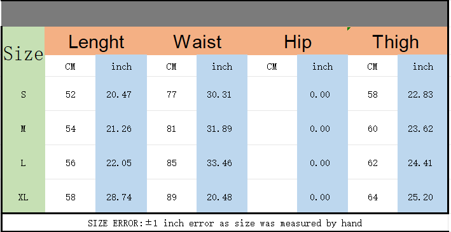Click the XL size row label
This screenshot has height=232, width=451.
tap(24, 197)
